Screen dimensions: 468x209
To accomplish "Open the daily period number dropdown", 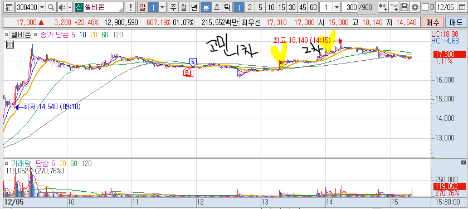I will click(163, 7).
